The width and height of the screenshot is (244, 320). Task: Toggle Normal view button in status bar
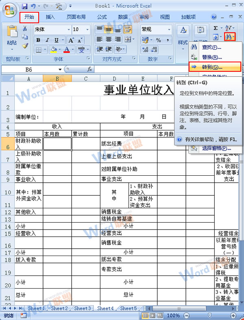146,316
